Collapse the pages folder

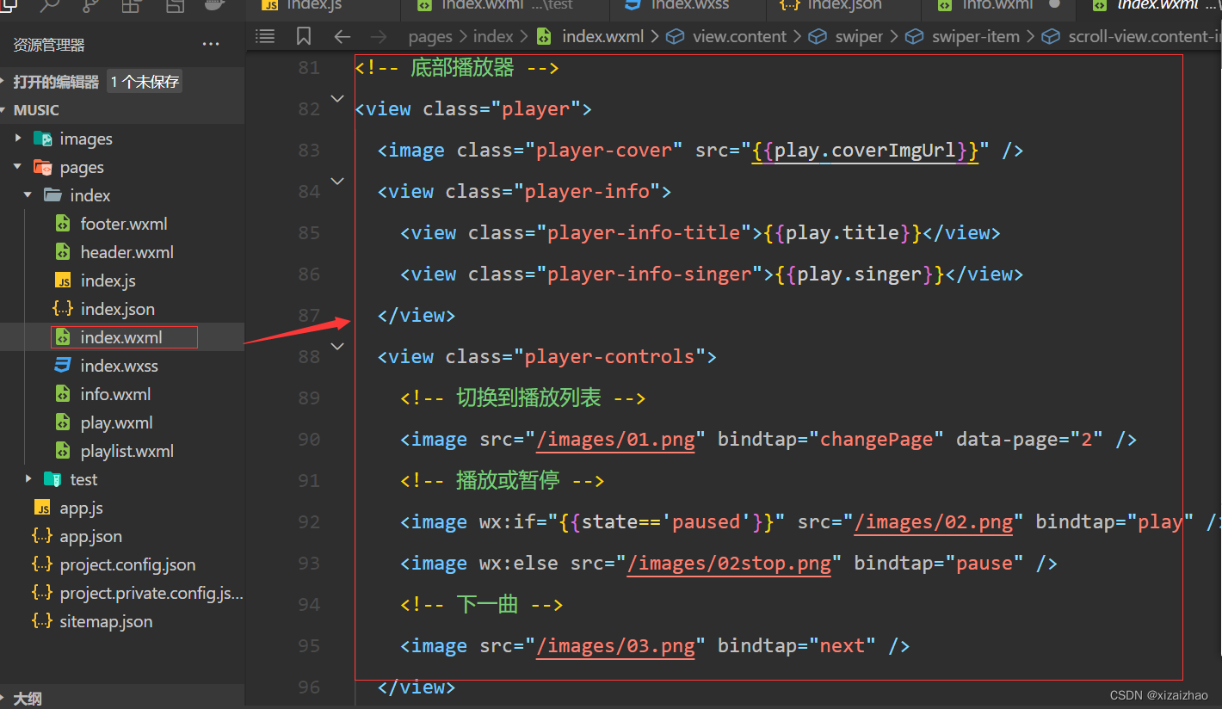(19, 167)
